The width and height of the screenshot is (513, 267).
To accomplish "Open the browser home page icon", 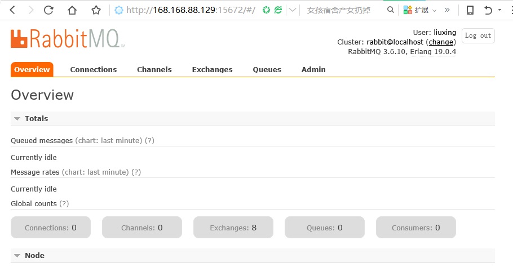I will pos(72,10).
